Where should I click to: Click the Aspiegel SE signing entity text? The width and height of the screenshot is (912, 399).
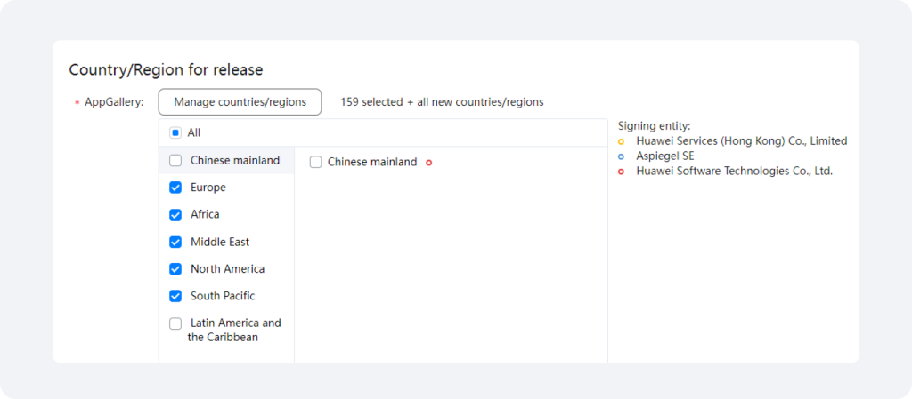coord(665,156)
